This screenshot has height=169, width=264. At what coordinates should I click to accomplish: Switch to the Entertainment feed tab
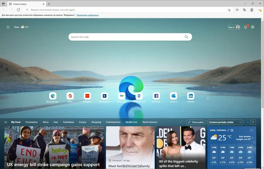[x=113, y=122]
